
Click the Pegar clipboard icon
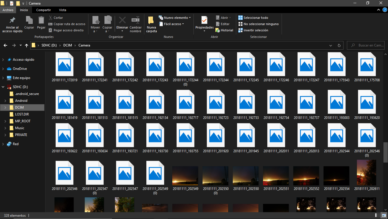[x=41, y=20]
